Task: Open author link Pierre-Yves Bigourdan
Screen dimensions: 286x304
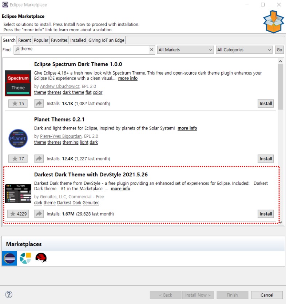Action: pos(61,136)
